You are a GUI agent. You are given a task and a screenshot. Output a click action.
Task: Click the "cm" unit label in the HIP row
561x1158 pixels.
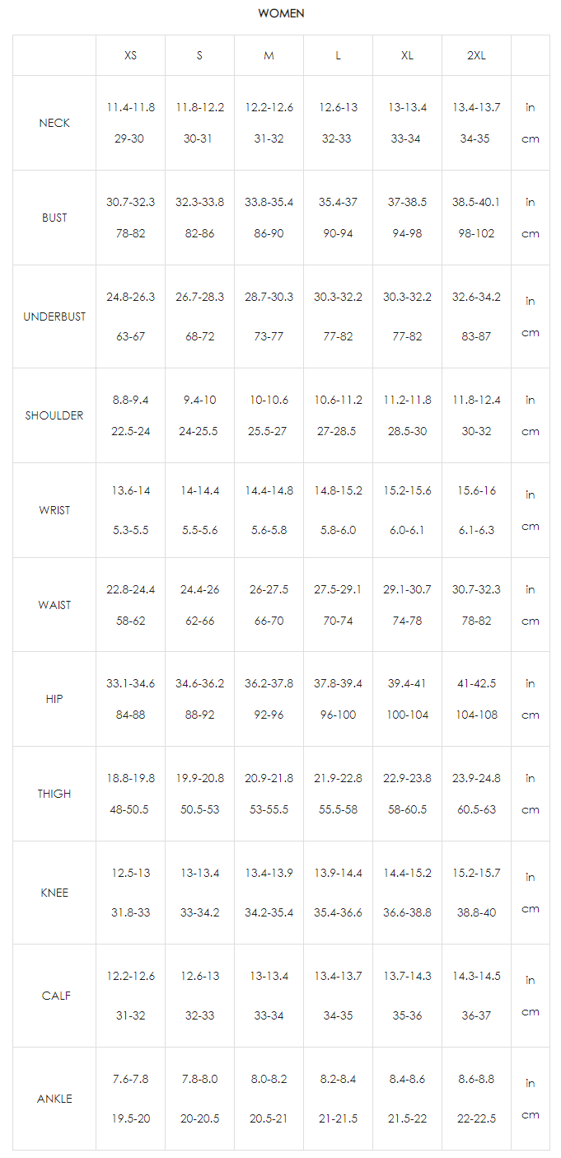530,715
